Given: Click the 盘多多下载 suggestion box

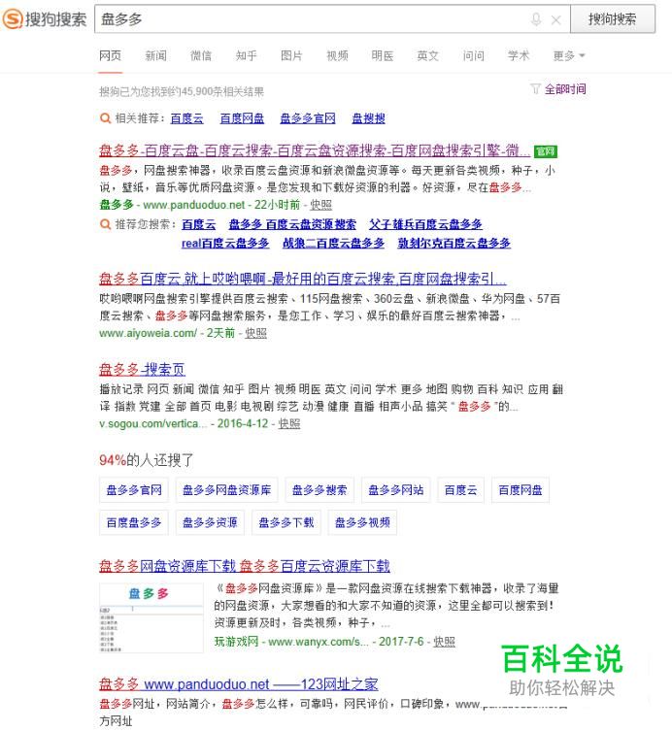Looking at the screenshot, I should [286, 522].
